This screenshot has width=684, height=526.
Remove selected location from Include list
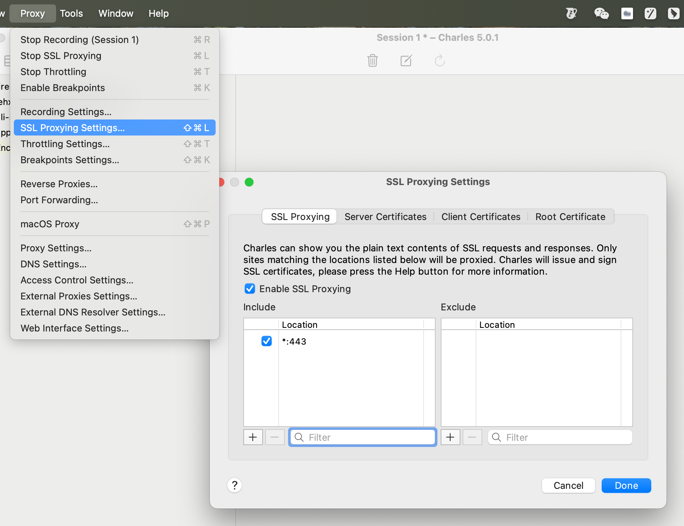[x=275, y=437]
